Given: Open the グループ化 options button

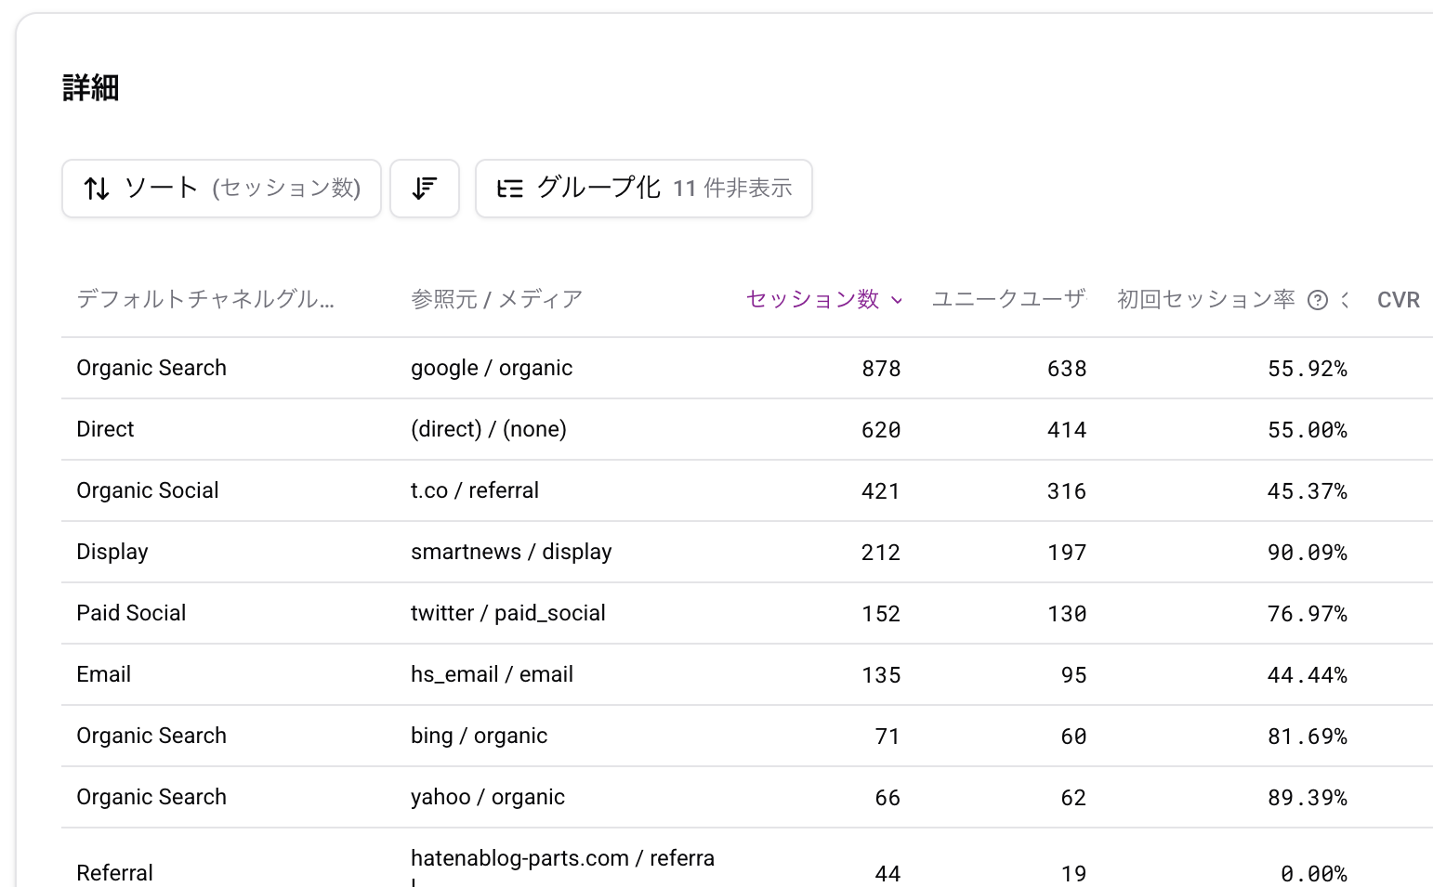Looking at the screenshot, I should point(643,189).
